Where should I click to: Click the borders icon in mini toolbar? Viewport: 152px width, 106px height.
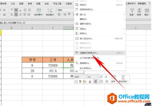point(101,81)
